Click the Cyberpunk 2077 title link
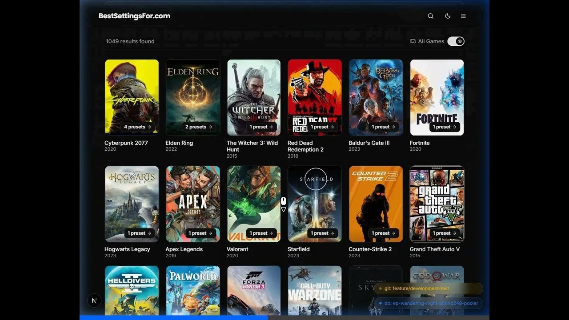 (x=126, y=143)
